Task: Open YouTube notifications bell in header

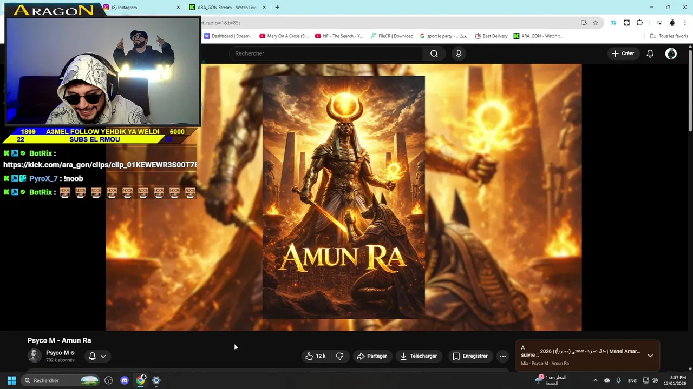Action: [x=650, y=53]
